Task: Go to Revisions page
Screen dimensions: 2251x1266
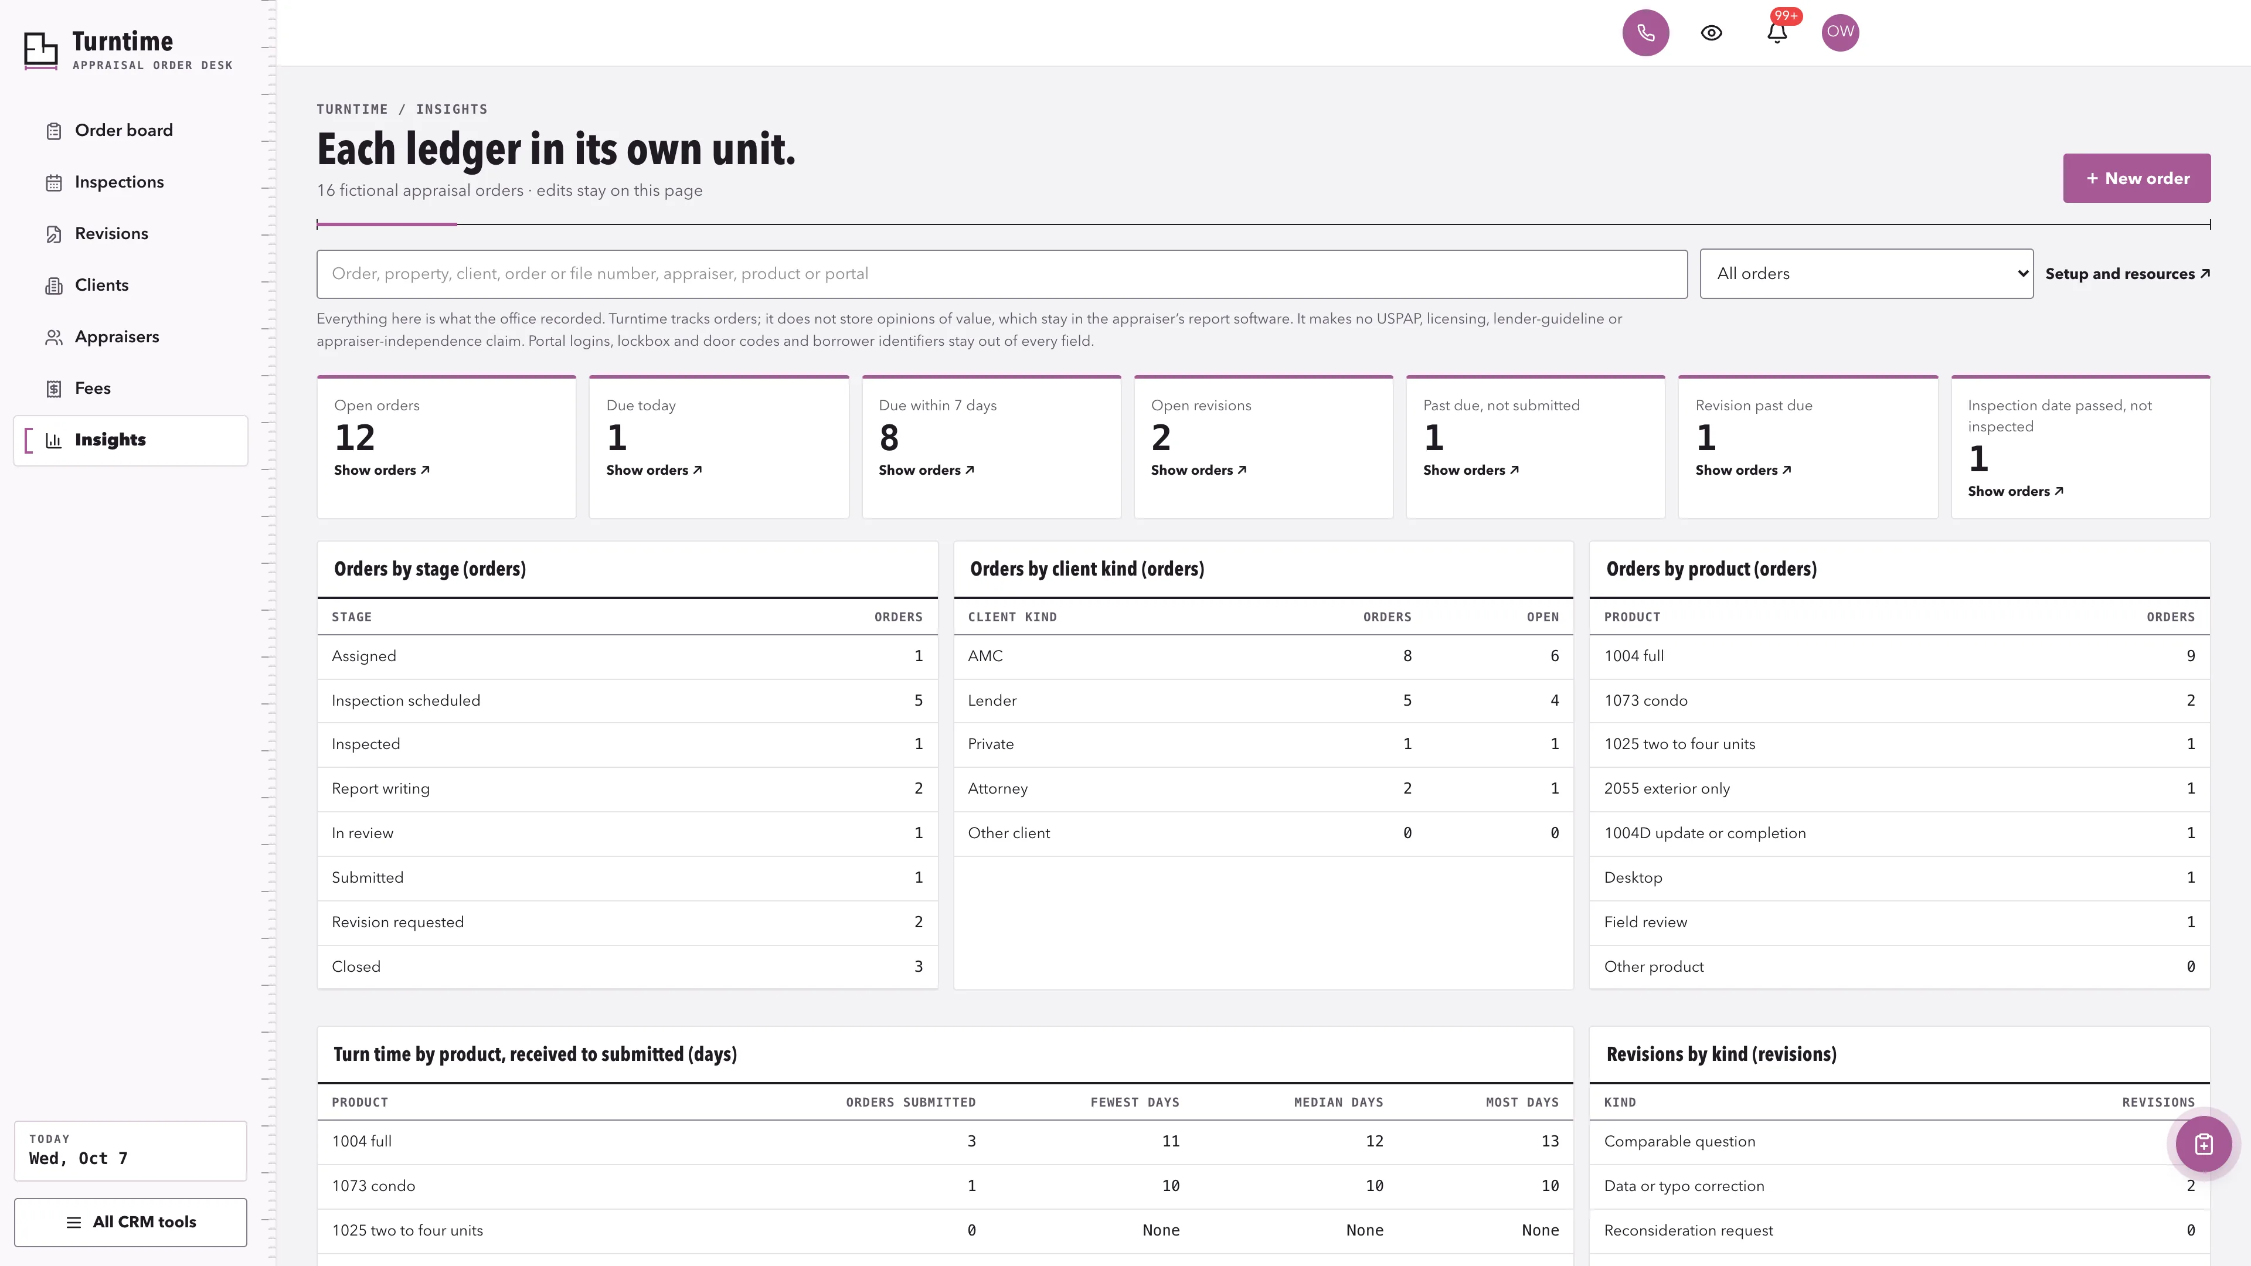Action: tap(131, 233)
